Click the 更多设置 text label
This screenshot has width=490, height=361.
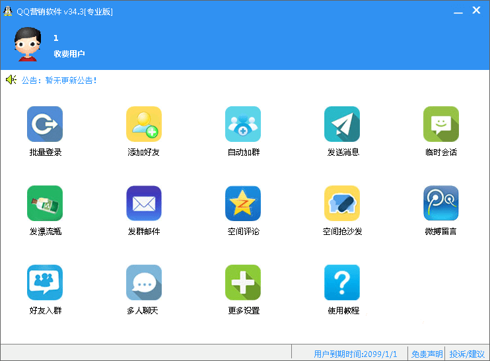[244, 310]
